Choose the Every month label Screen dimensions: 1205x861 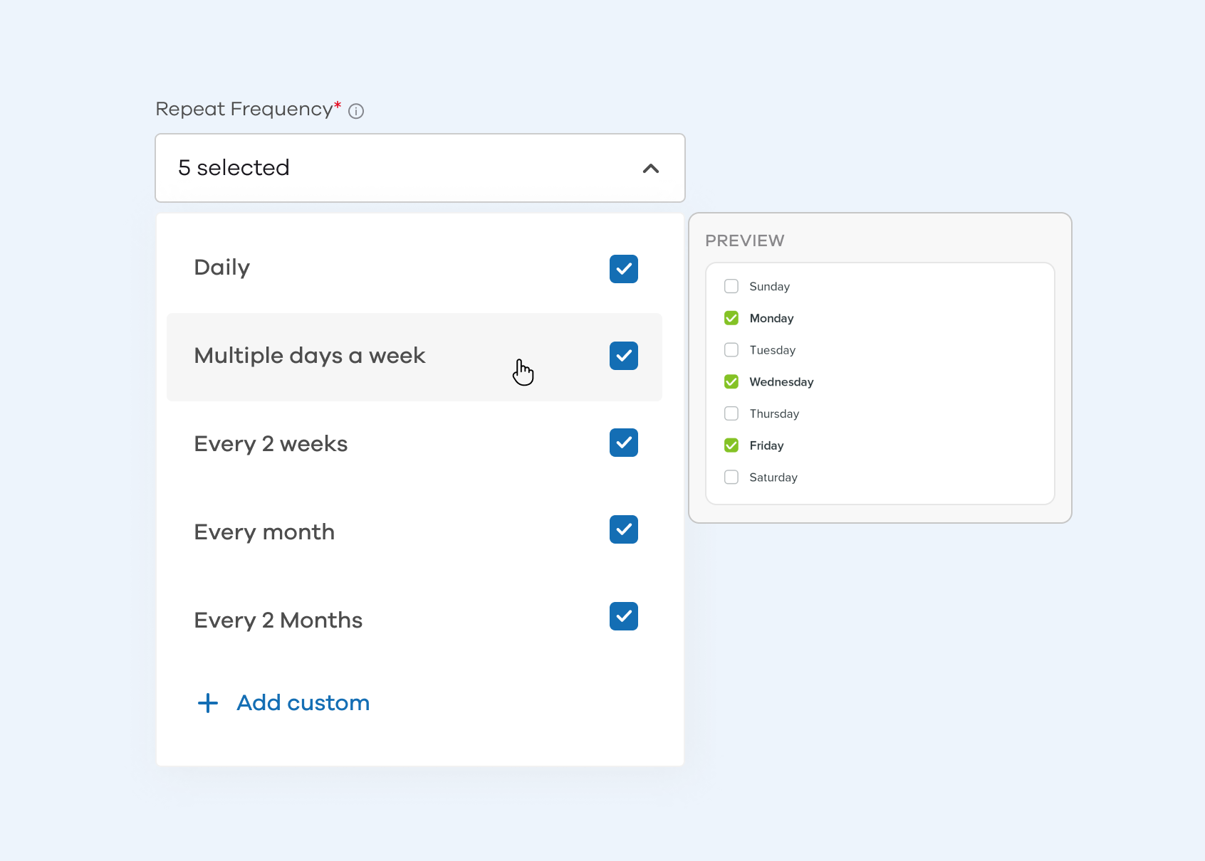click(264, 532)
